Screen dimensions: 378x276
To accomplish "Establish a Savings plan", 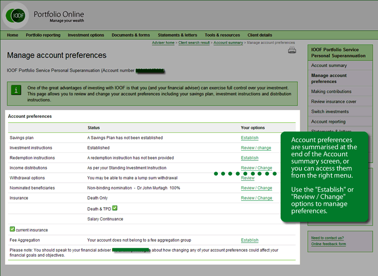I will tap(250, 138).
